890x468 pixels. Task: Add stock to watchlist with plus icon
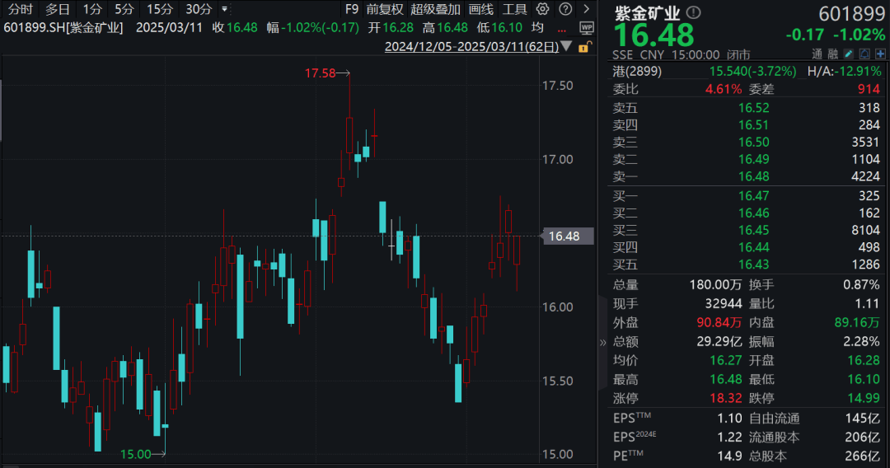coord(880,54)
